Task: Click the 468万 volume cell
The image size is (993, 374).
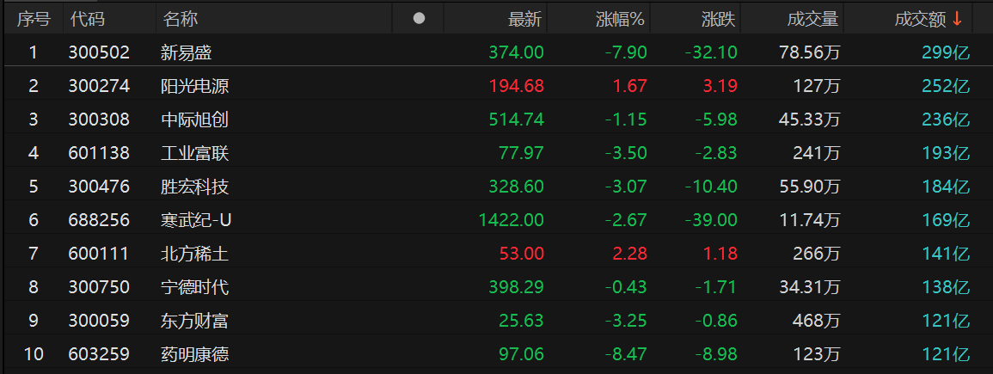Action: point(816,321)
